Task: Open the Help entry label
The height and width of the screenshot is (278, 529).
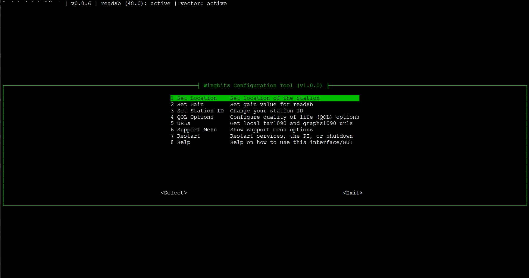Action: [x=183, y=142]
